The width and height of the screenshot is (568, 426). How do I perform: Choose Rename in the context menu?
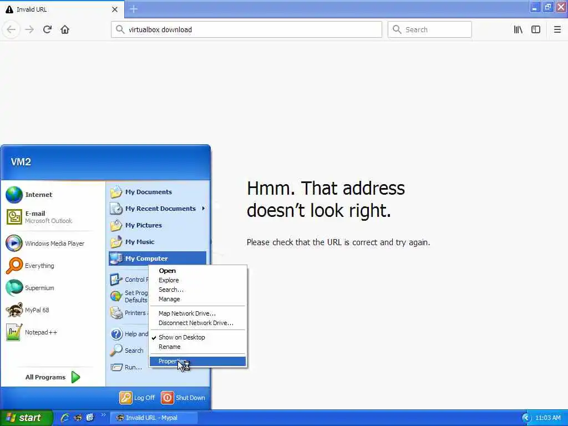click(198, 347)
